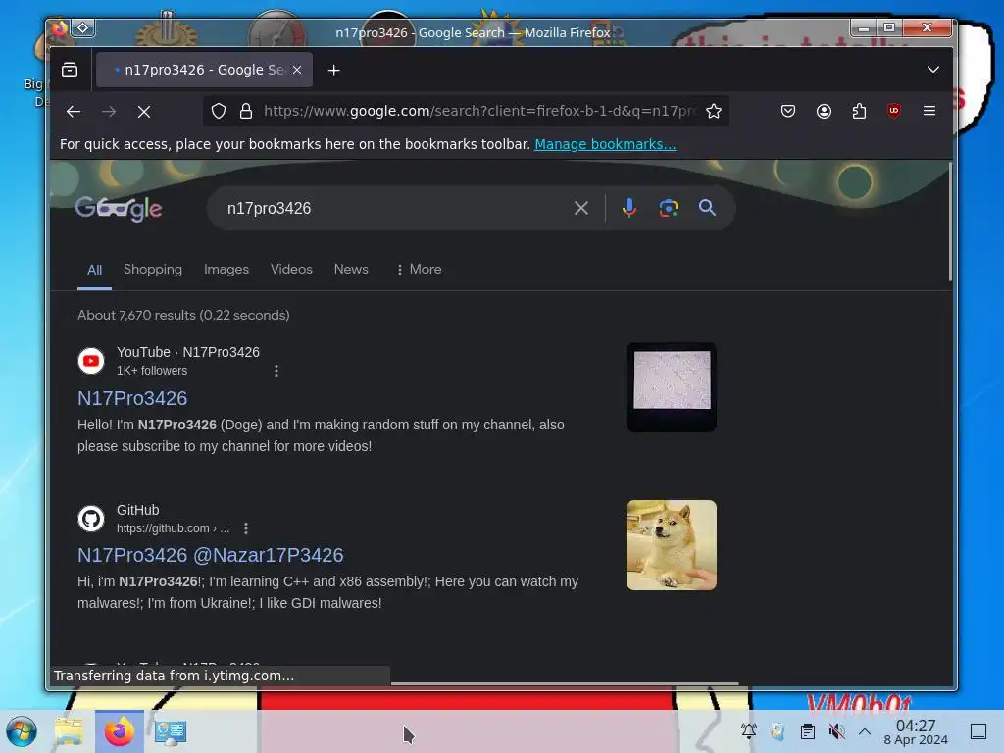Viewport: 1004px width, 753px height.
Task: Open the Firefox account icon
Action: click(x=824, y=111)
